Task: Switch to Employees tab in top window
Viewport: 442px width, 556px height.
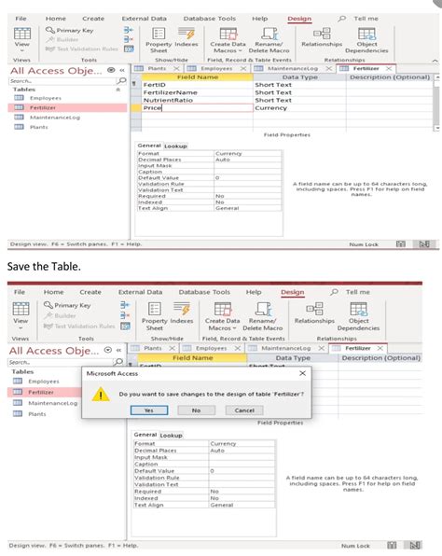Action: tap(216, 68)
